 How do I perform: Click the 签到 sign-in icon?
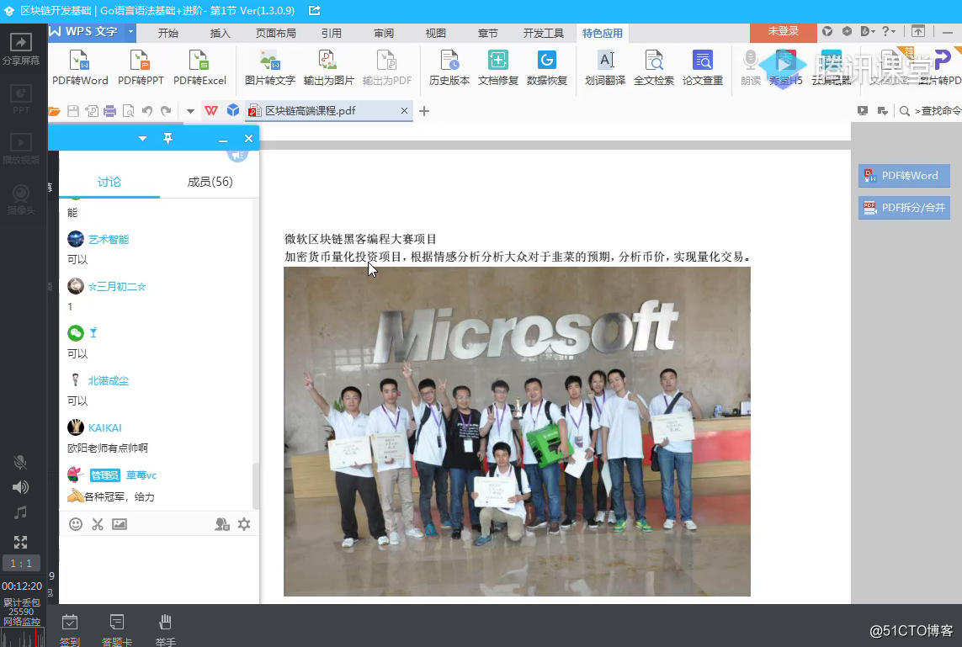pyautogui.click(x=70, y=630)
